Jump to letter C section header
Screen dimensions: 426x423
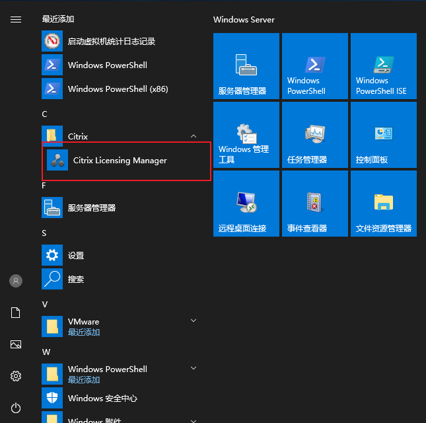click(x=45, y=114)
